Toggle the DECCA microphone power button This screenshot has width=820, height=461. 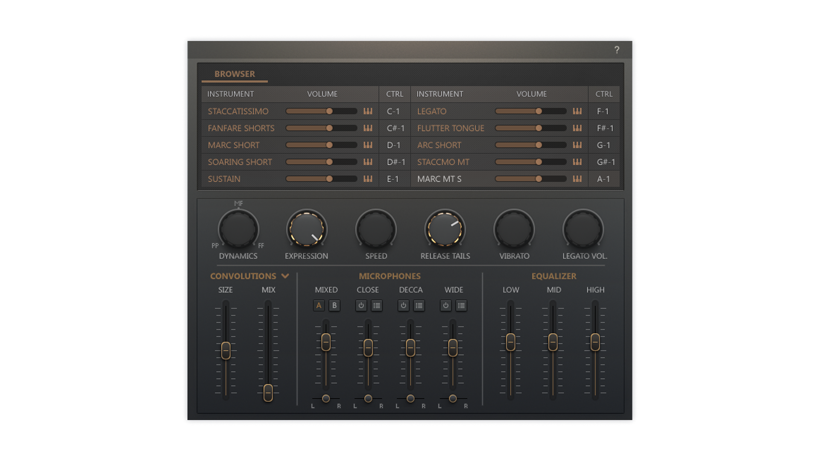403,306
